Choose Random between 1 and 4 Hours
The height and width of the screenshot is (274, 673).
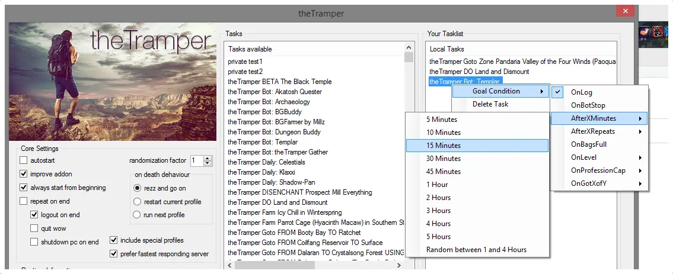(x=477, y=250)
